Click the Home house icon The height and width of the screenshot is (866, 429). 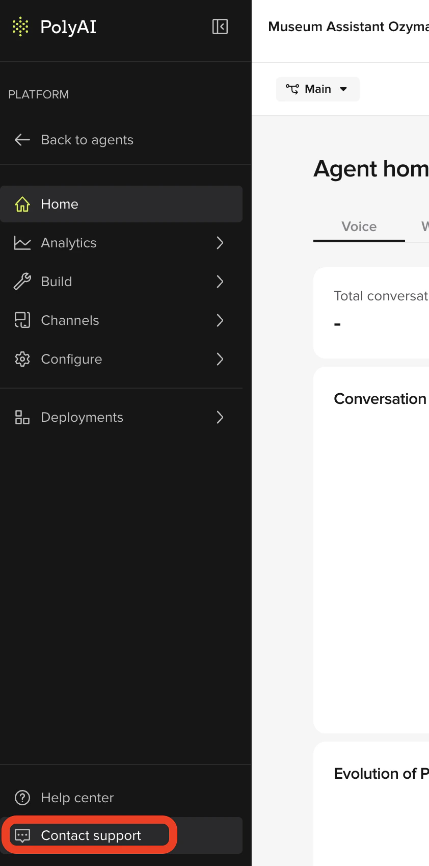[22, 204]
